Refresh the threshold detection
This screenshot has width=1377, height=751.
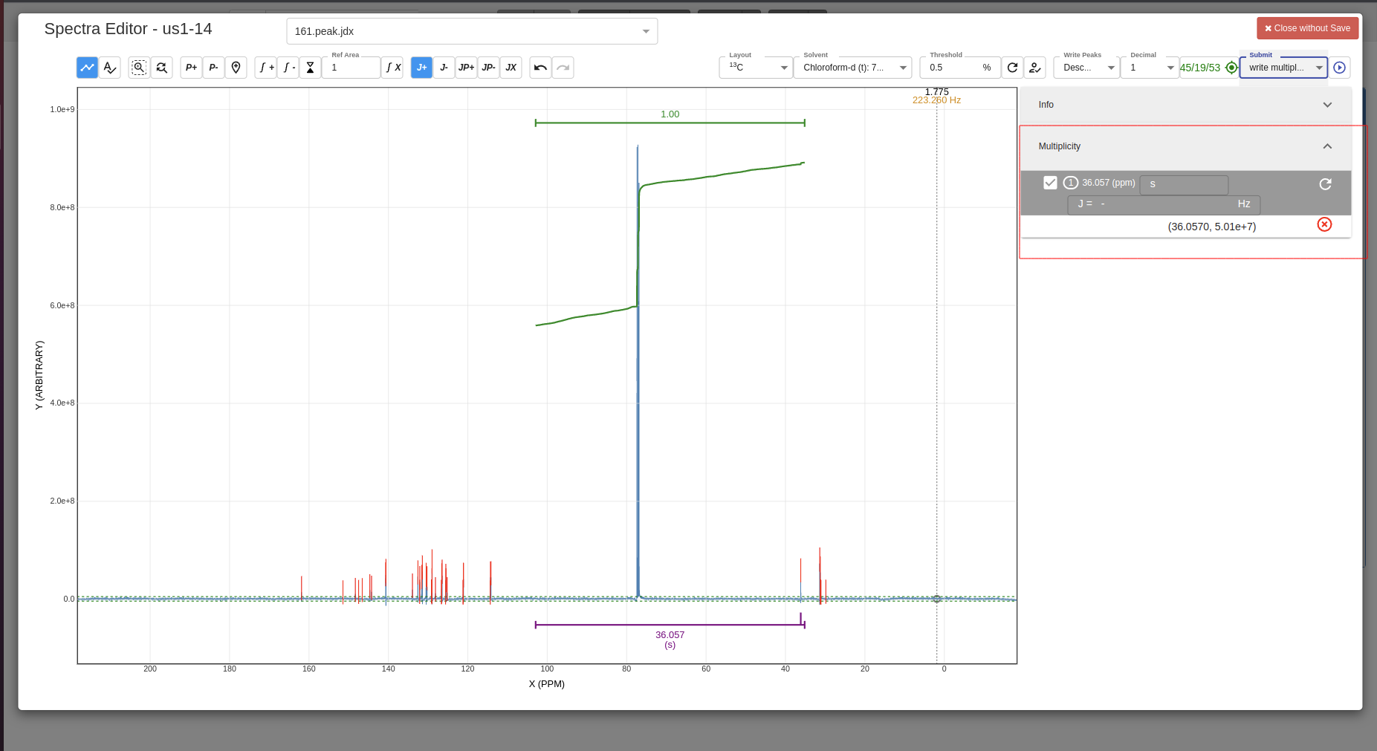click(x=1012, y=68)
